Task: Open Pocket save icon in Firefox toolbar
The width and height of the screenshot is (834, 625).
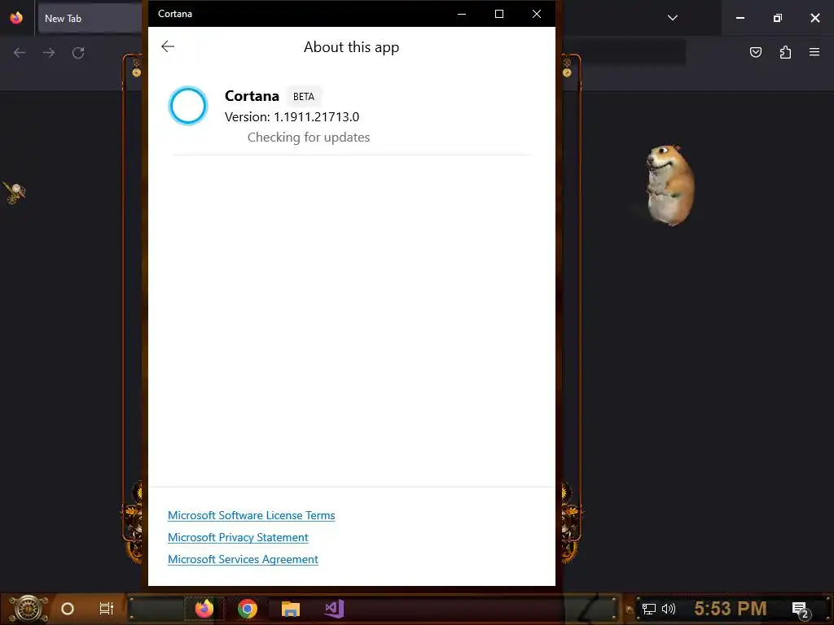Action: 755,52
